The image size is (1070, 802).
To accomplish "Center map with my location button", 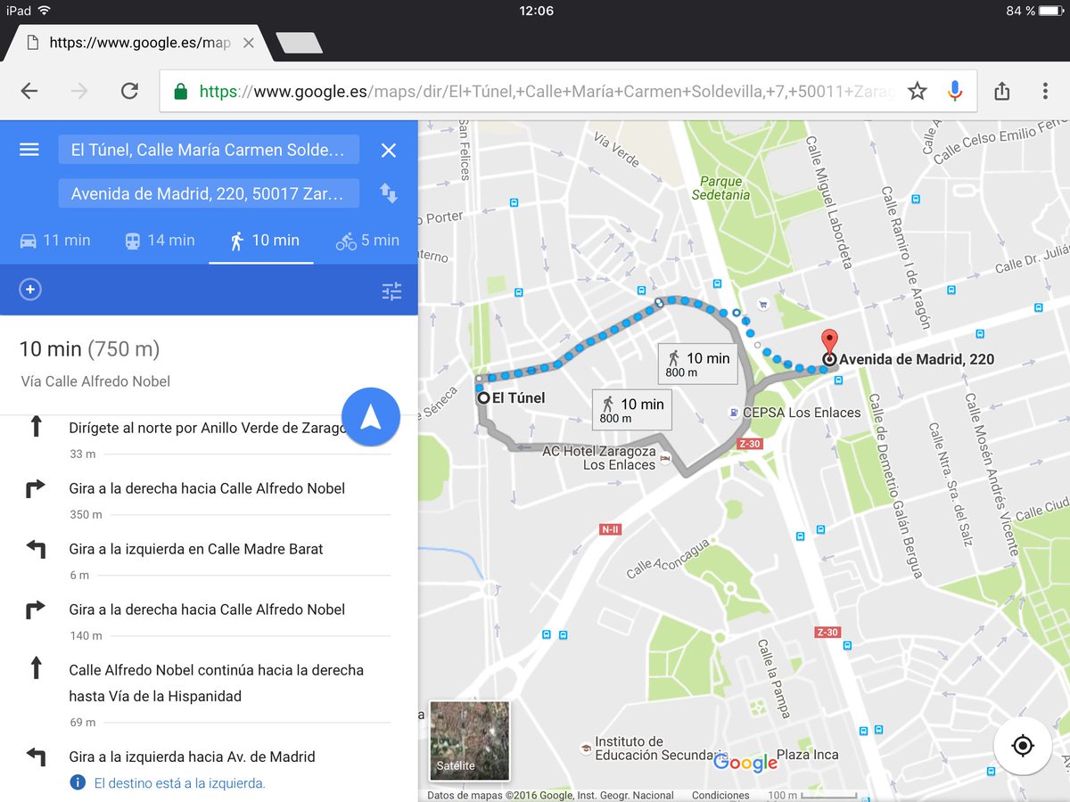I will [1023, 746].
